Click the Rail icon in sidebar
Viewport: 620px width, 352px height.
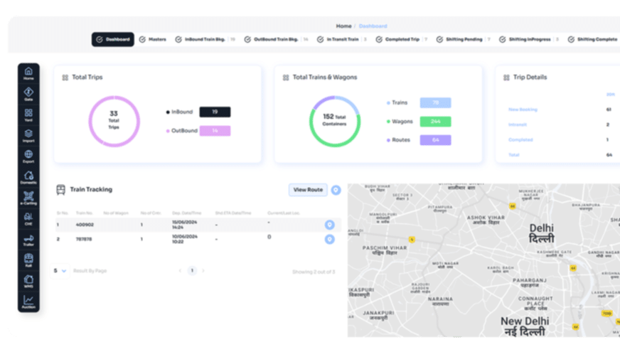[28, 260]
